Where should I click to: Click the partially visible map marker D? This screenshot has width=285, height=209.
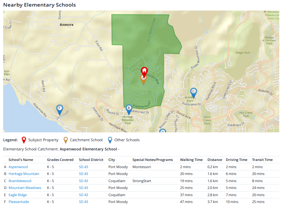click(163, 131)
